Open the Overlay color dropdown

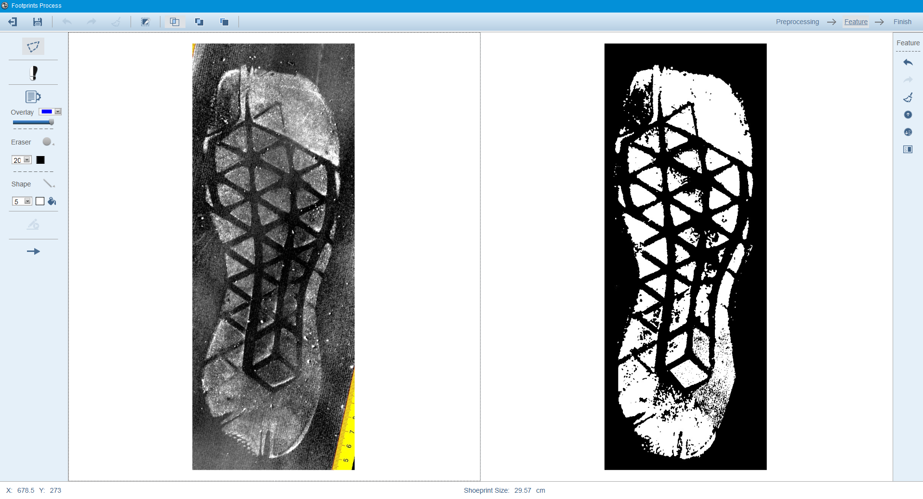tap(57, 111)
